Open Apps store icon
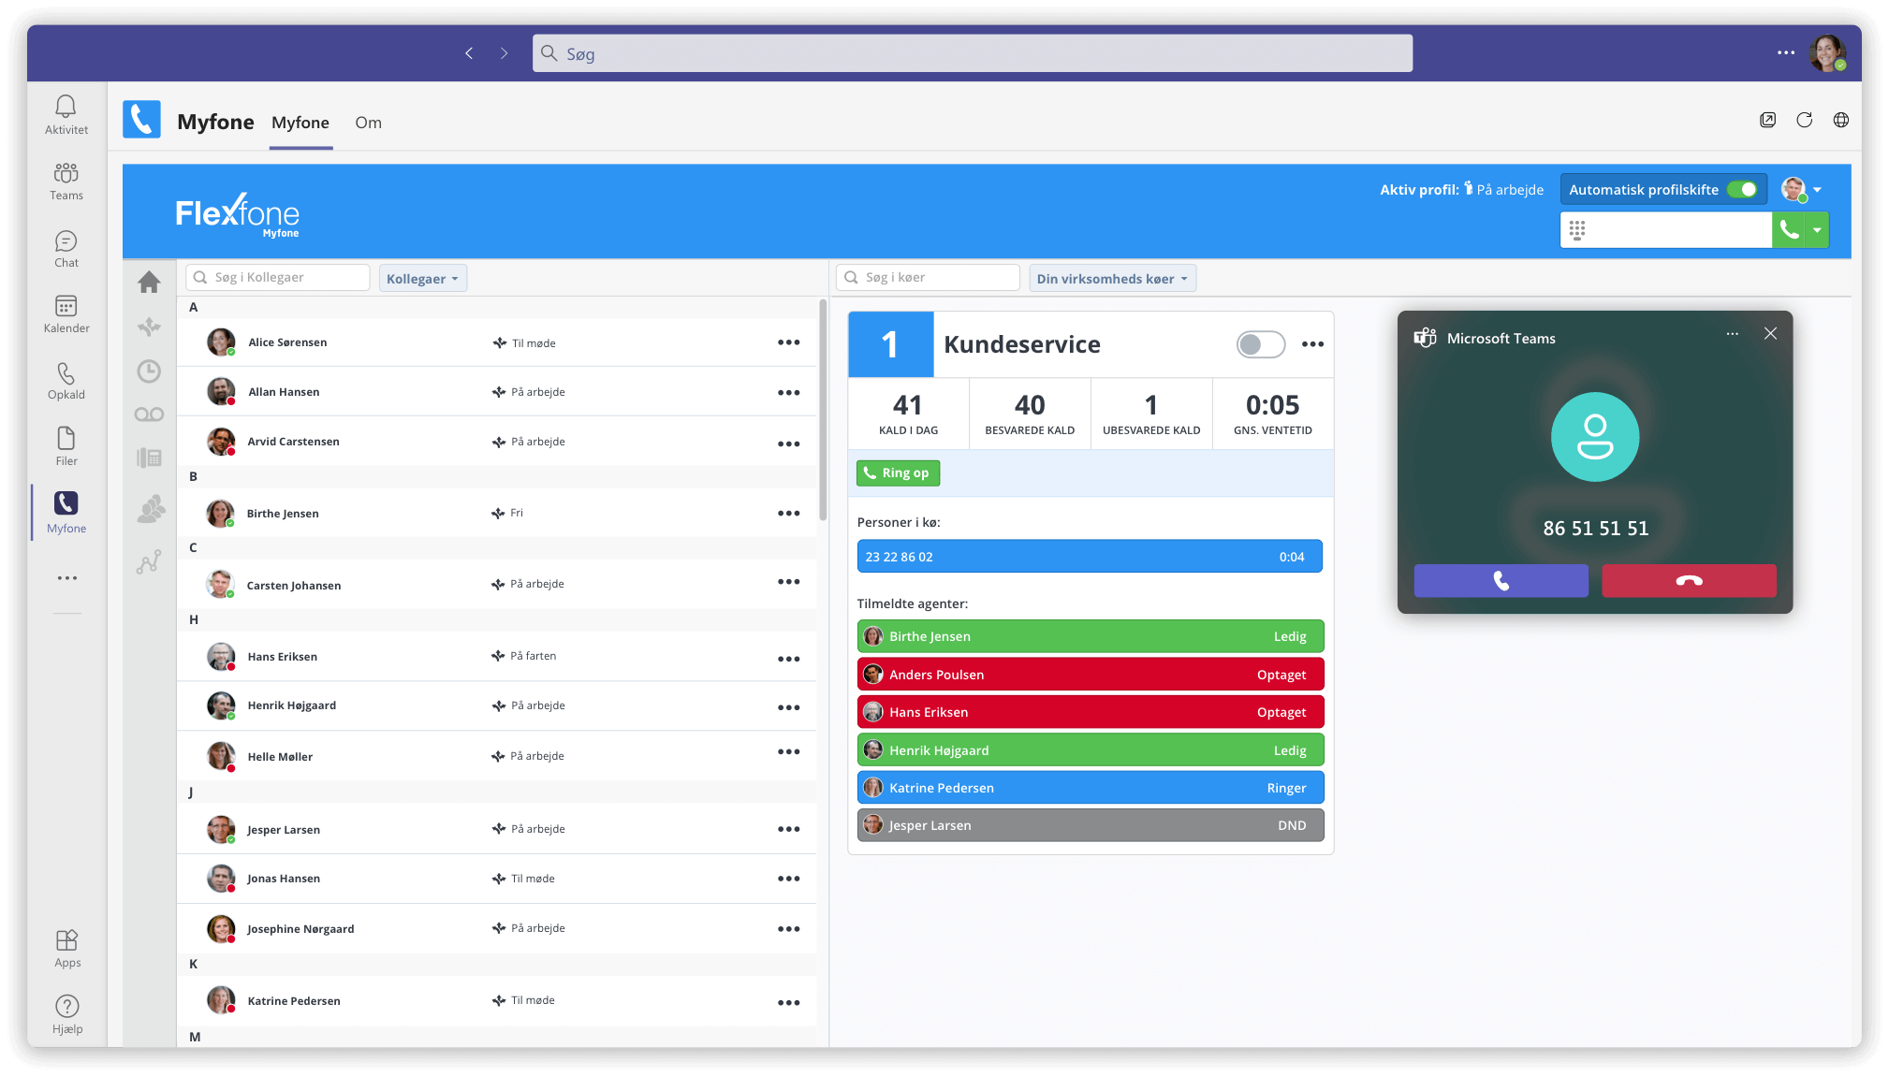Viewport: 1889px width, 1076px height. (x=66, y=949)
